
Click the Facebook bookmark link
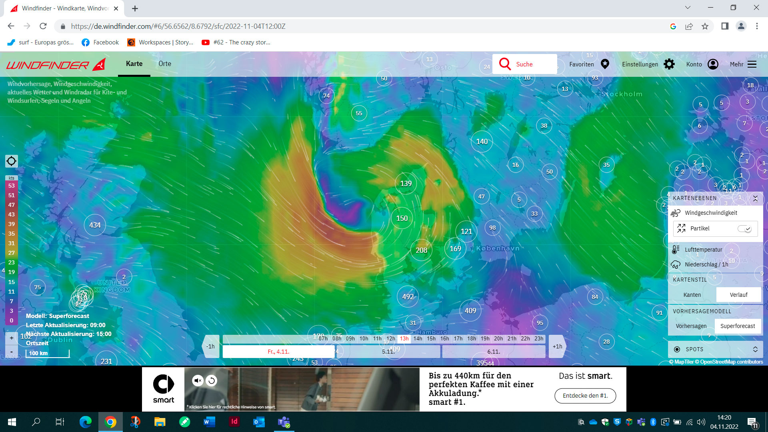[x=100, y=42]
